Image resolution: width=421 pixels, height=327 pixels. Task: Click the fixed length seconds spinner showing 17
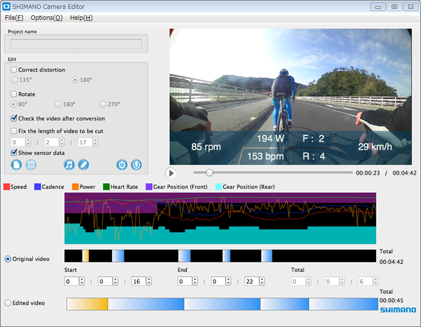coord(88,142)
